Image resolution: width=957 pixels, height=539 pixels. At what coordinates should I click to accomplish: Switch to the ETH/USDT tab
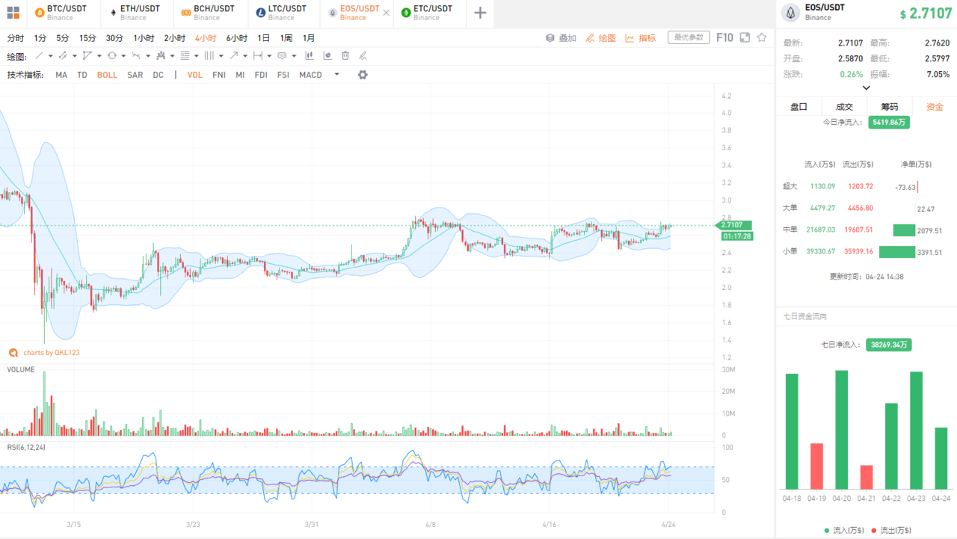[x=138, y=13]
